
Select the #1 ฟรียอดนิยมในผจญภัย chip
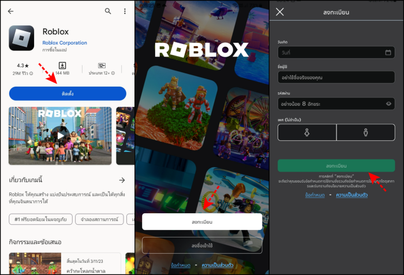40,220
